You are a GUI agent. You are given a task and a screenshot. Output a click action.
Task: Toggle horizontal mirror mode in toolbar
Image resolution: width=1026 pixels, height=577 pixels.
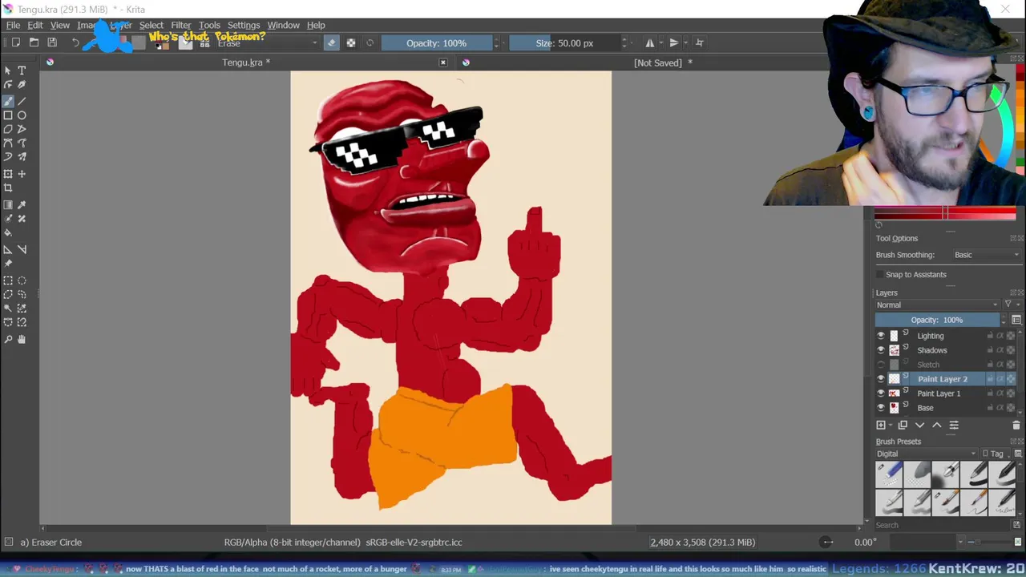coord(650,42)
